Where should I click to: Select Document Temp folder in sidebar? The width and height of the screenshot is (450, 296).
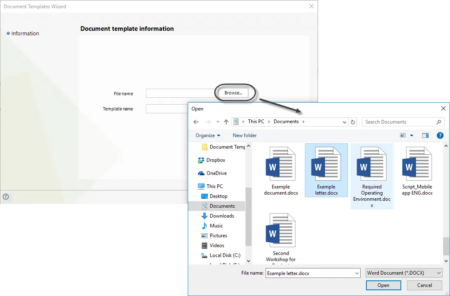pyautogui.click(x=223, y=147)
